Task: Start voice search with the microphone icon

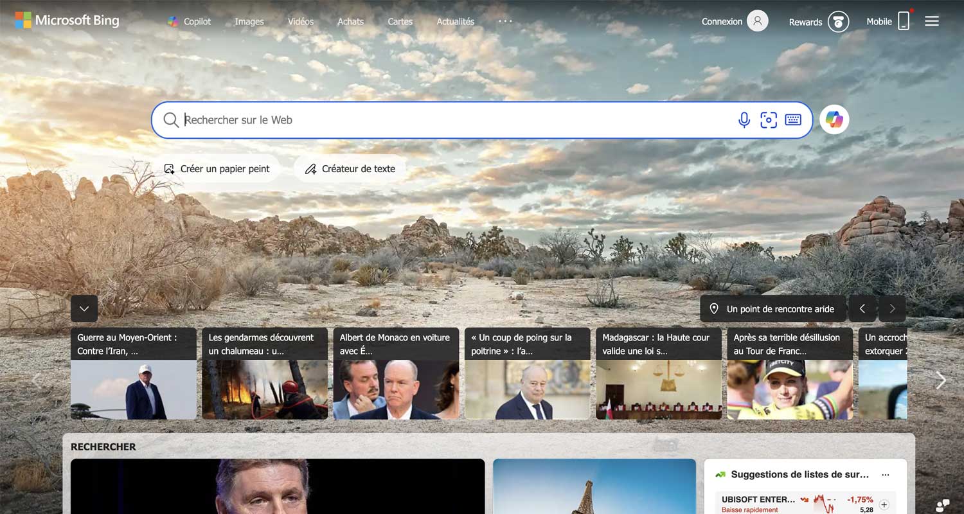Action: click(x=744, y=120)
